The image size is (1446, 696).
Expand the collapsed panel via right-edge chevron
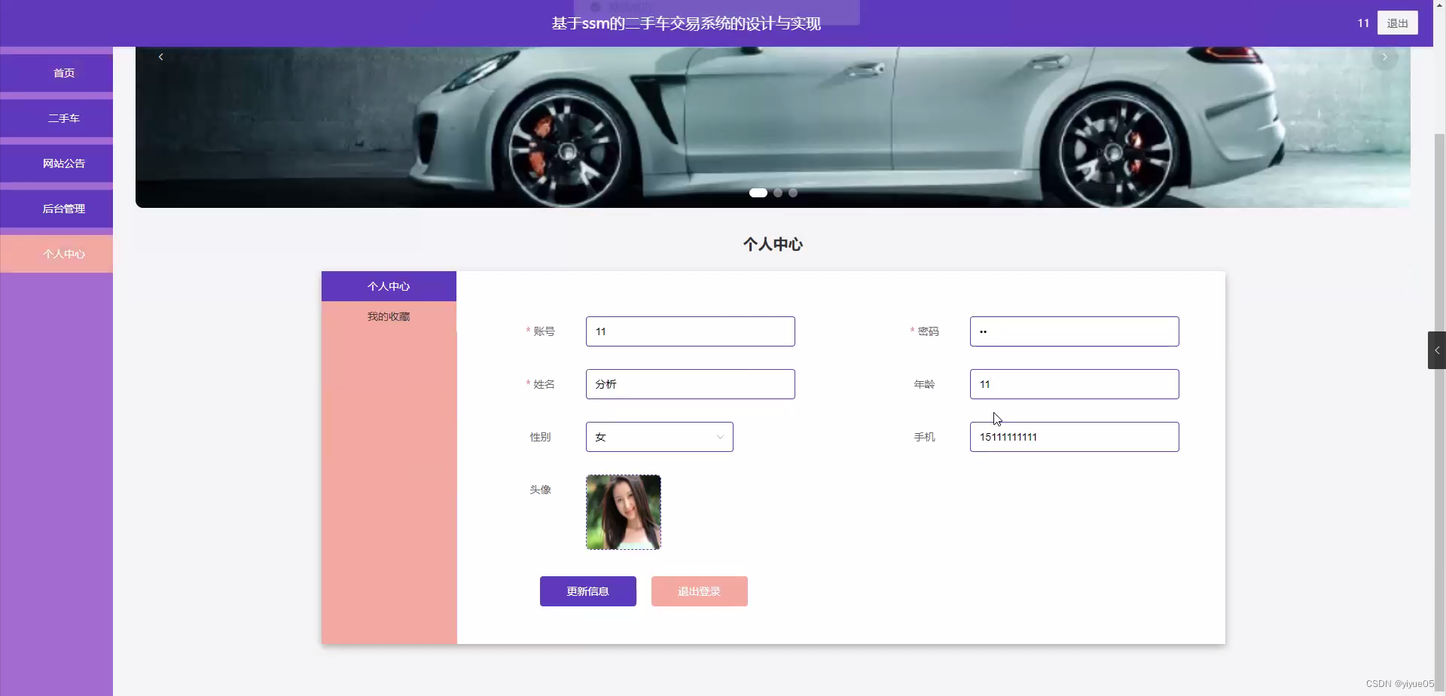pos(1435,350)
